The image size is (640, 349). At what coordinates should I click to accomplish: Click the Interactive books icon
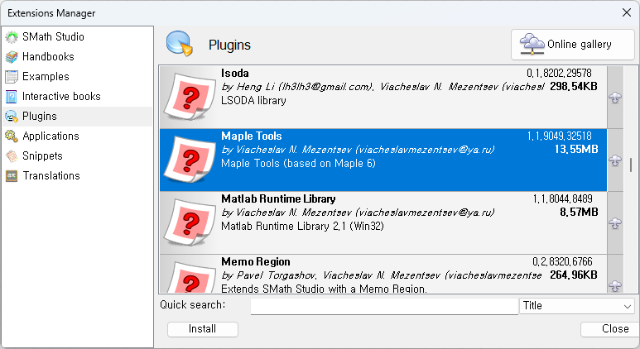(x=12, y=97)
